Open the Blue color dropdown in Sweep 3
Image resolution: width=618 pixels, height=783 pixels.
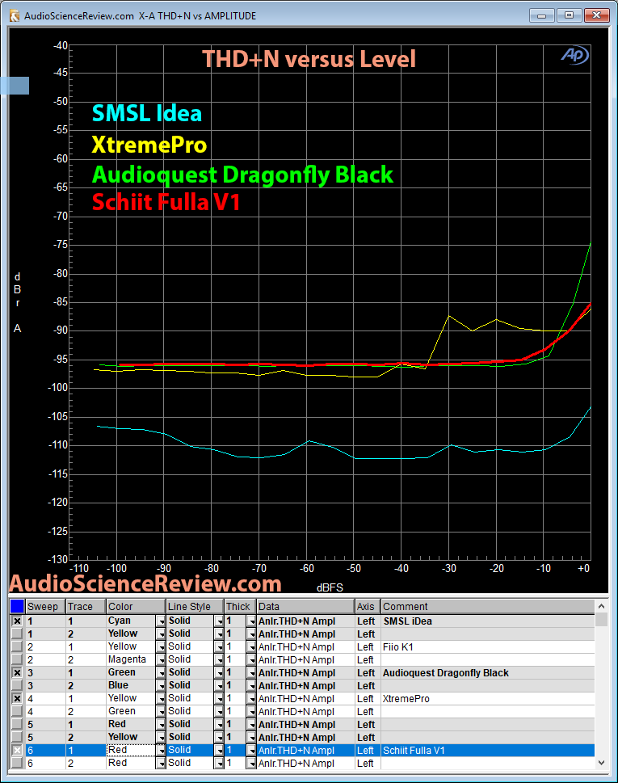pos(161,686)
